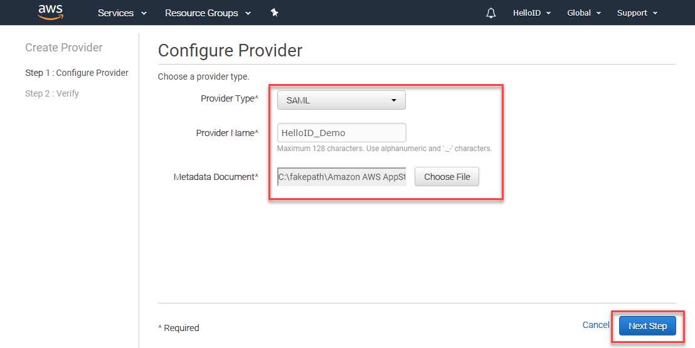This screenshot has width=695, height=348.
Task: Open the Resource Groups menu
Action: 208,13
